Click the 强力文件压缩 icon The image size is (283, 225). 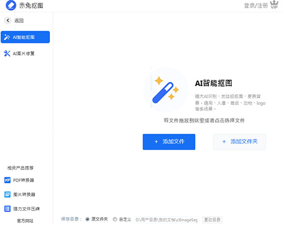point(8,209)
